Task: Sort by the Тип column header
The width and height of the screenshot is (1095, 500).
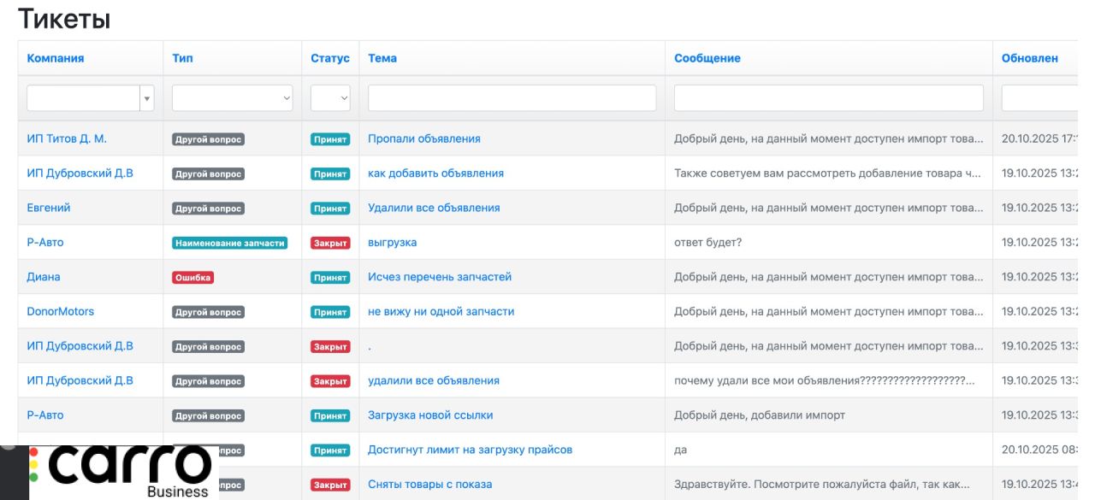Action: pos(182,58)
